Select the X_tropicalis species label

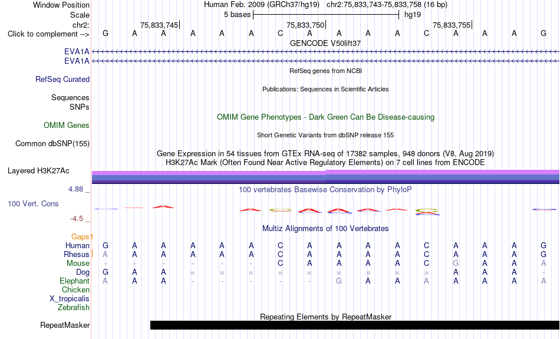(70, 299)
